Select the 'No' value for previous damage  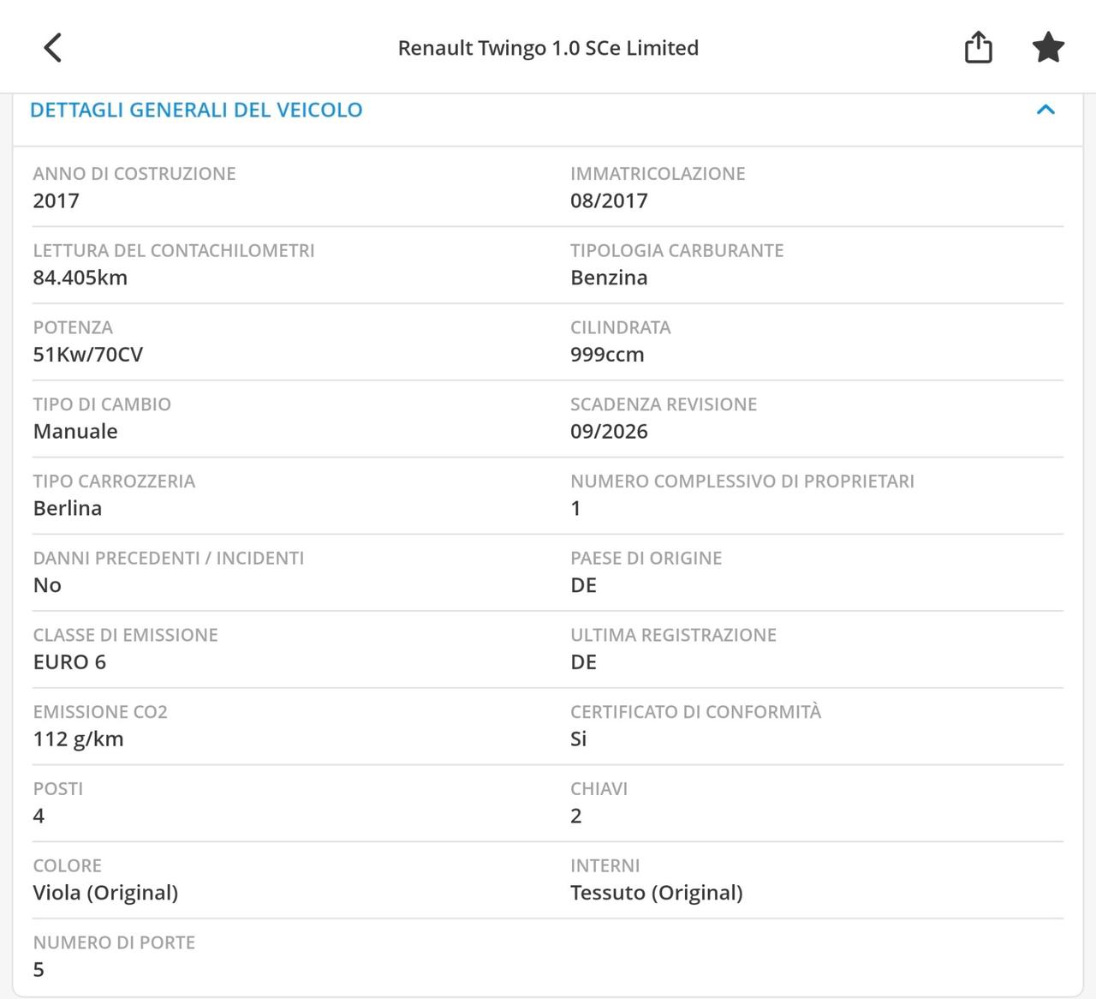coord(47,585)
